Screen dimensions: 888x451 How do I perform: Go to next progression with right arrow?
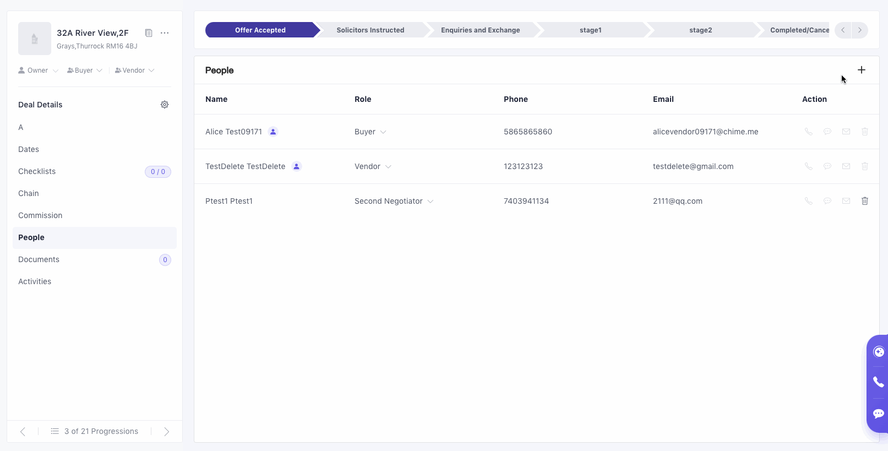pyautogui.click(x=166, y=432)
